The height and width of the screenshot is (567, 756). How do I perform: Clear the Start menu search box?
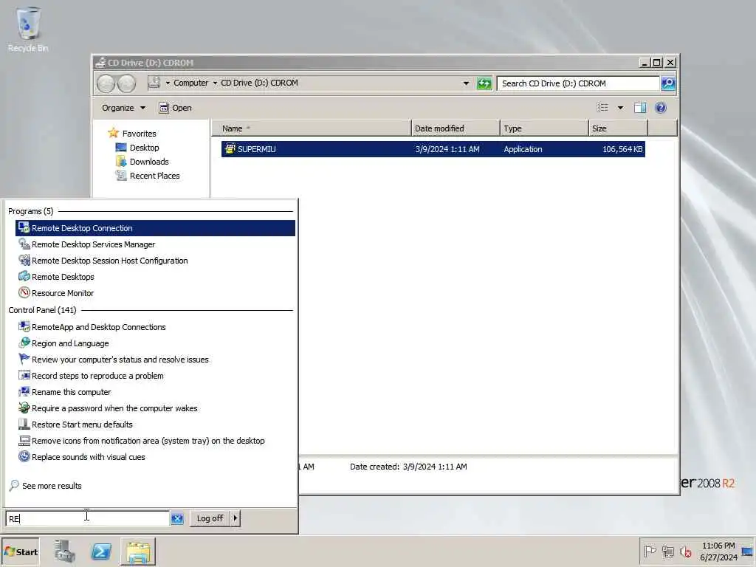[177, 518]
